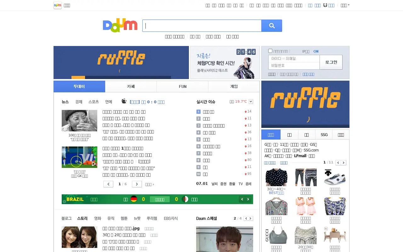Click the soccer ball icon beside the score headline
Screen dimensions: 403x252
[x=124, y=101]
